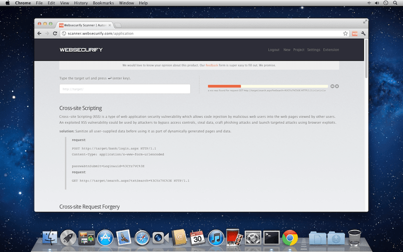Click the New link in the header

click(287, 50)
